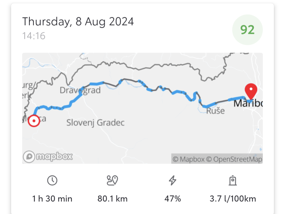Click the 80.1 km distance value
Image resolution: width=285 pixels, height=214 pixels.
point(113,199)
